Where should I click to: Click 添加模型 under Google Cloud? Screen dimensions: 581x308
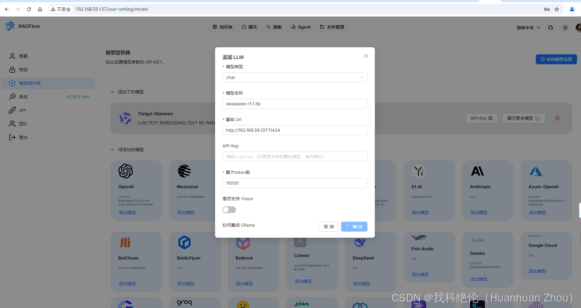pyautogui.click(x=537, y=271)
